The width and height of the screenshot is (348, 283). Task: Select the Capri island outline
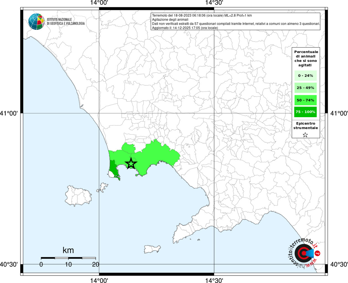point(152,249)
